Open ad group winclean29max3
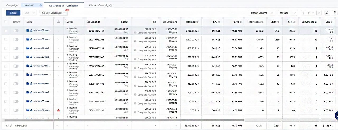 (41, 83)
